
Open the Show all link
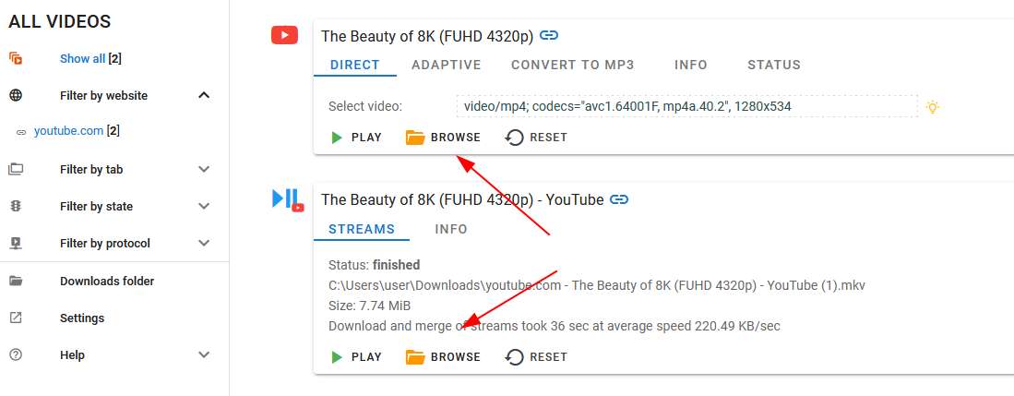point(82,59)
